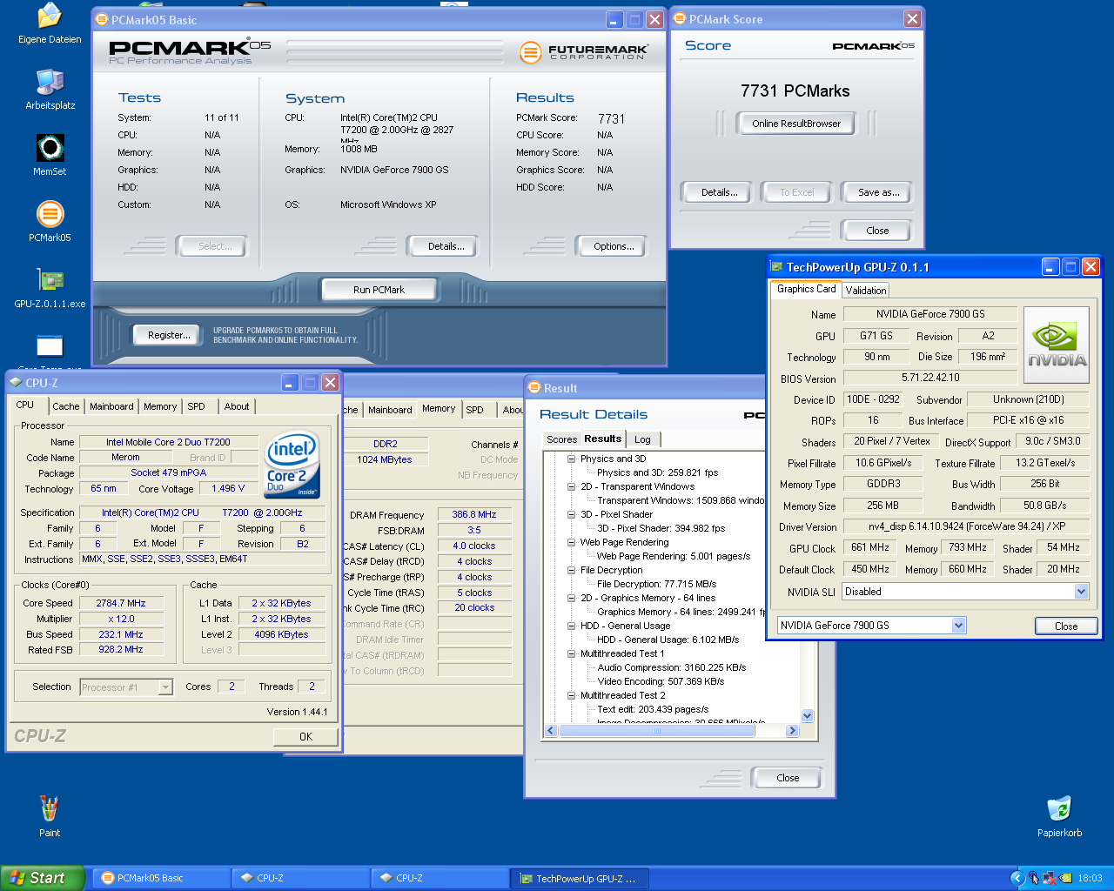Click the DRAM Frequency 386.8 MHz value
The image size is (1114, 891).
point(474,514)
